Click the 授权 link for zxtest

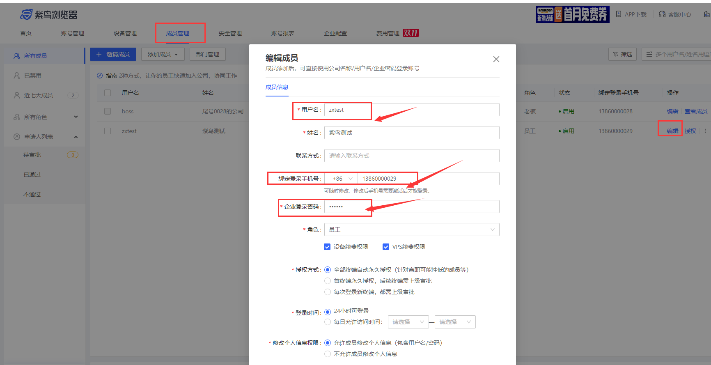point(690,131)
